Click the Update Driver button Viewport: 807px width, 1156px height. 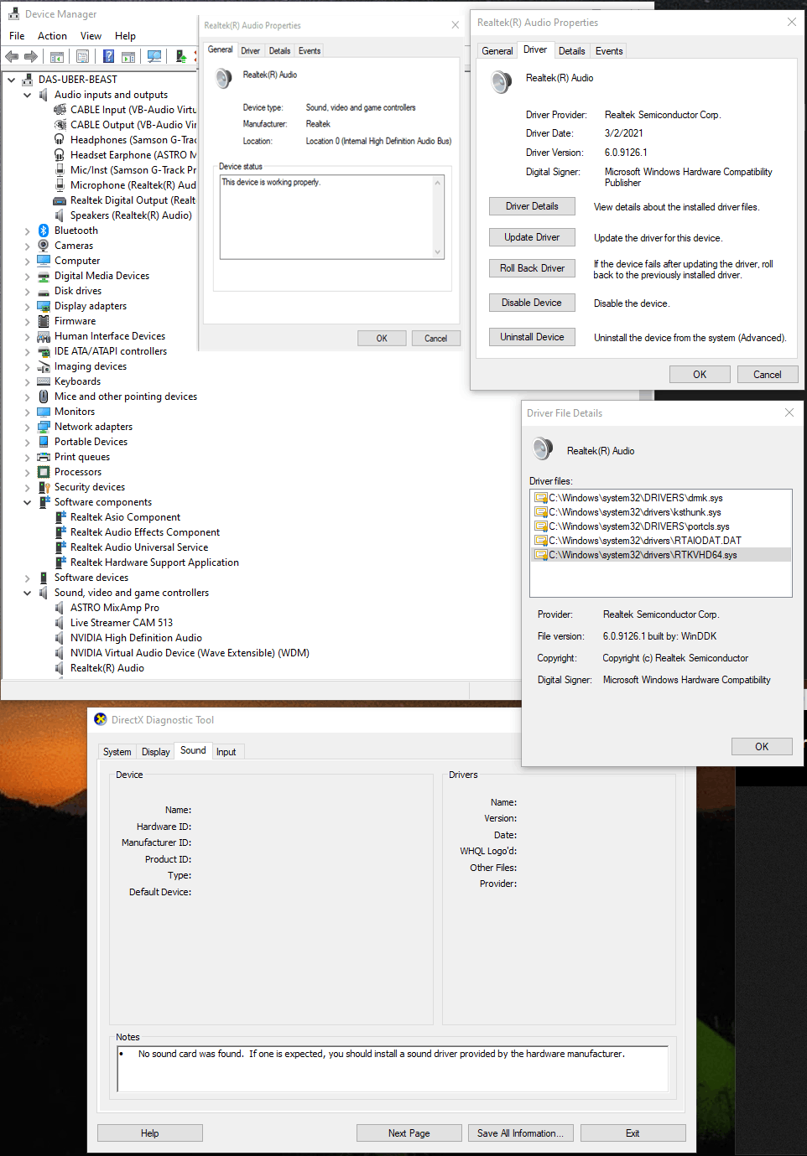tap(532, 237)
